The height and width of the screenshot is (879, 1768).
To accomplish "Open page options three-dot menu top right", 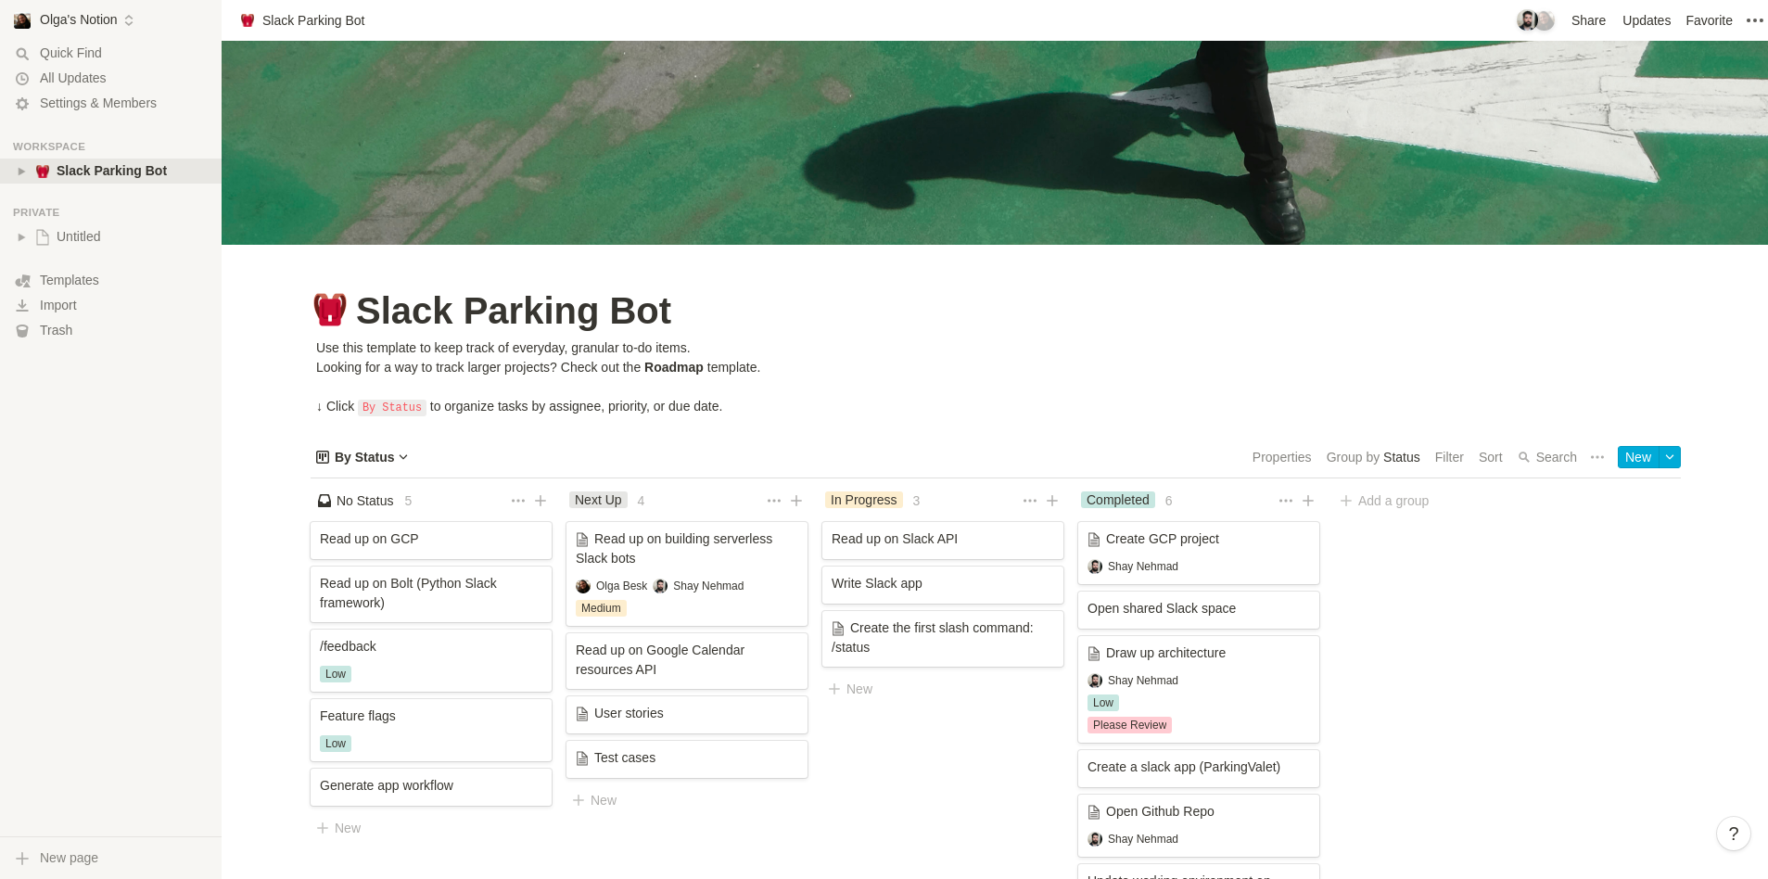I will pos(1755,20).
